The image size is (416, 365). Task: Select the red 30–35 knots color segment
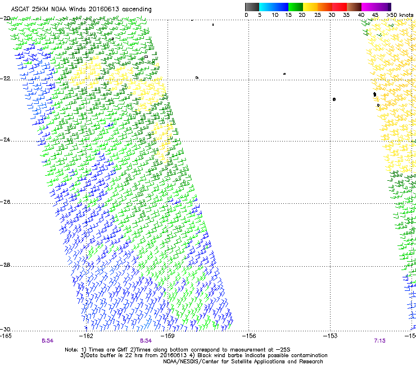tap(340, 7)
